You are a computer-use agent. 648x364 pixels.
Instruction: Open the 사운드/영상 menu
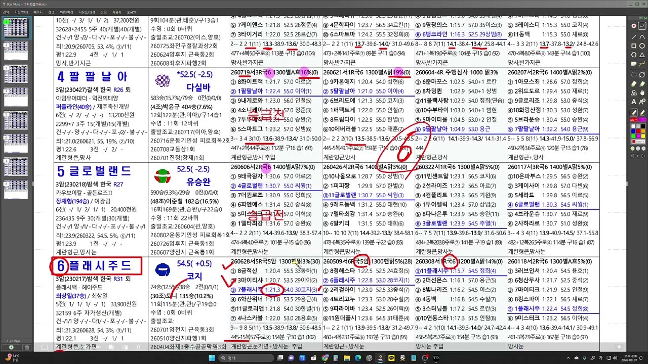[x=87, y=11]
